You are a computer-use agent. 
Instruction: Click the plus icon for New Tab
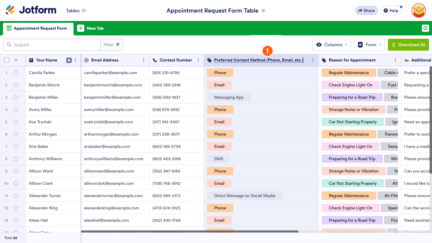(x=81, y=28)
